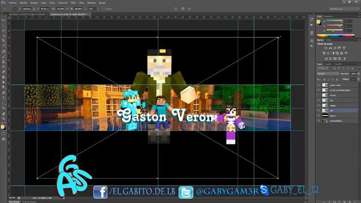Open the Capa menu
The width and height of the screenshot is (361, 203).
43,3
